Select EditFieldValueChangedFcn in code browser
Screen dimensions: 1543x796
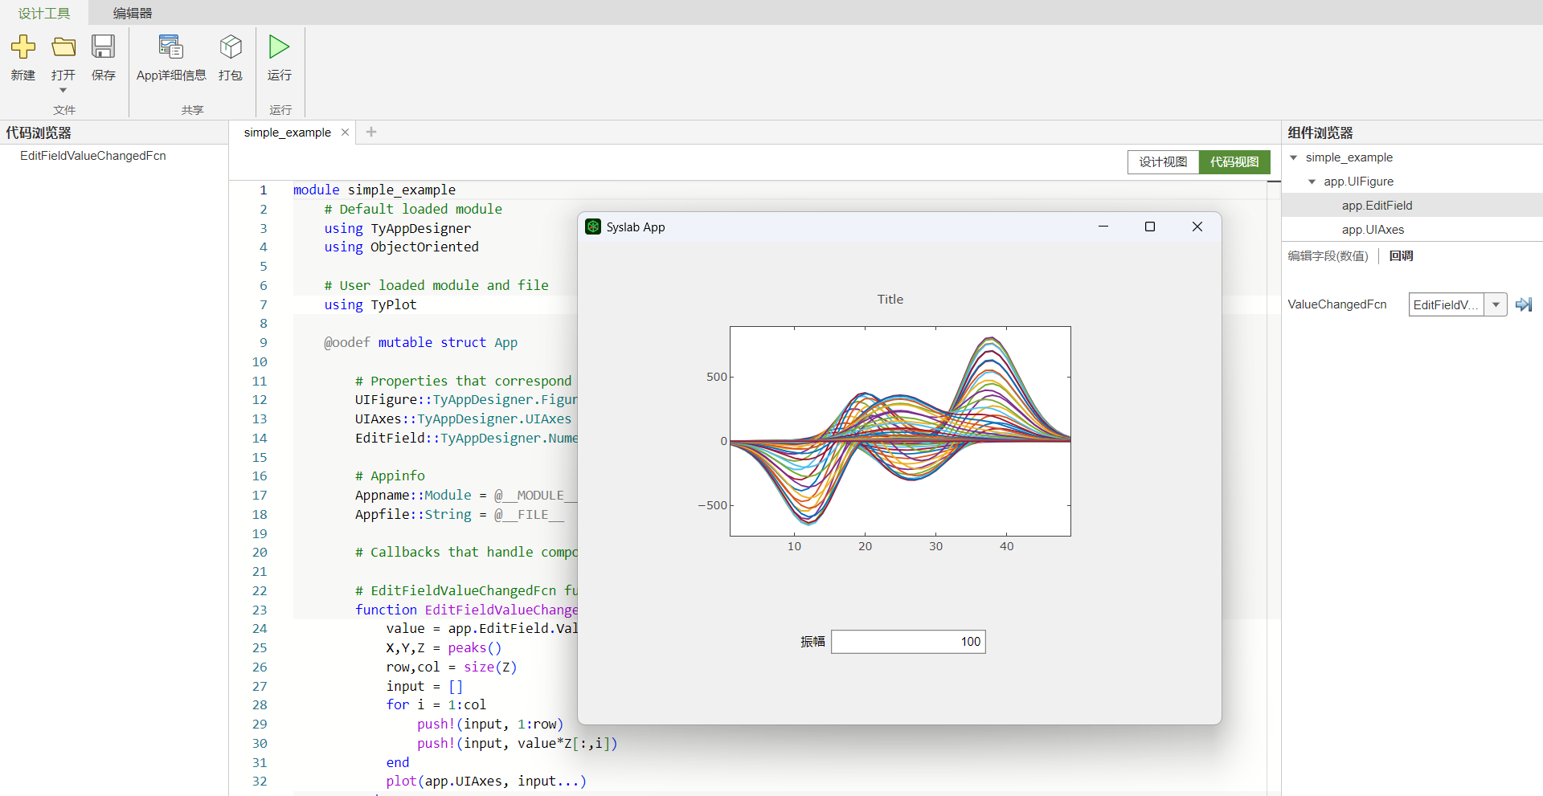click(93, 156)
